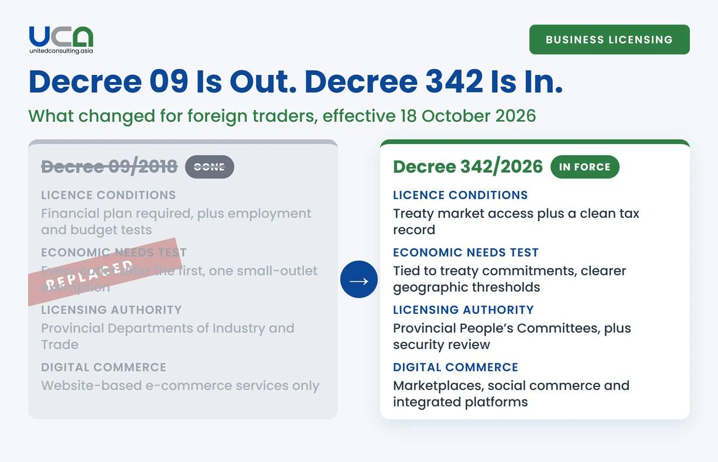Click LICENSING AUTHORITY heading in Decree 09 card
The width and height of the screenshot is (718, 462).
(x=111, y=310)
